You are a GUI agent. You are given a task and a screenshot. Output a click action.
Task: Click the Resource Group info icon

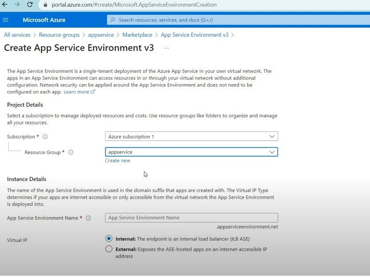coord(71,152)
